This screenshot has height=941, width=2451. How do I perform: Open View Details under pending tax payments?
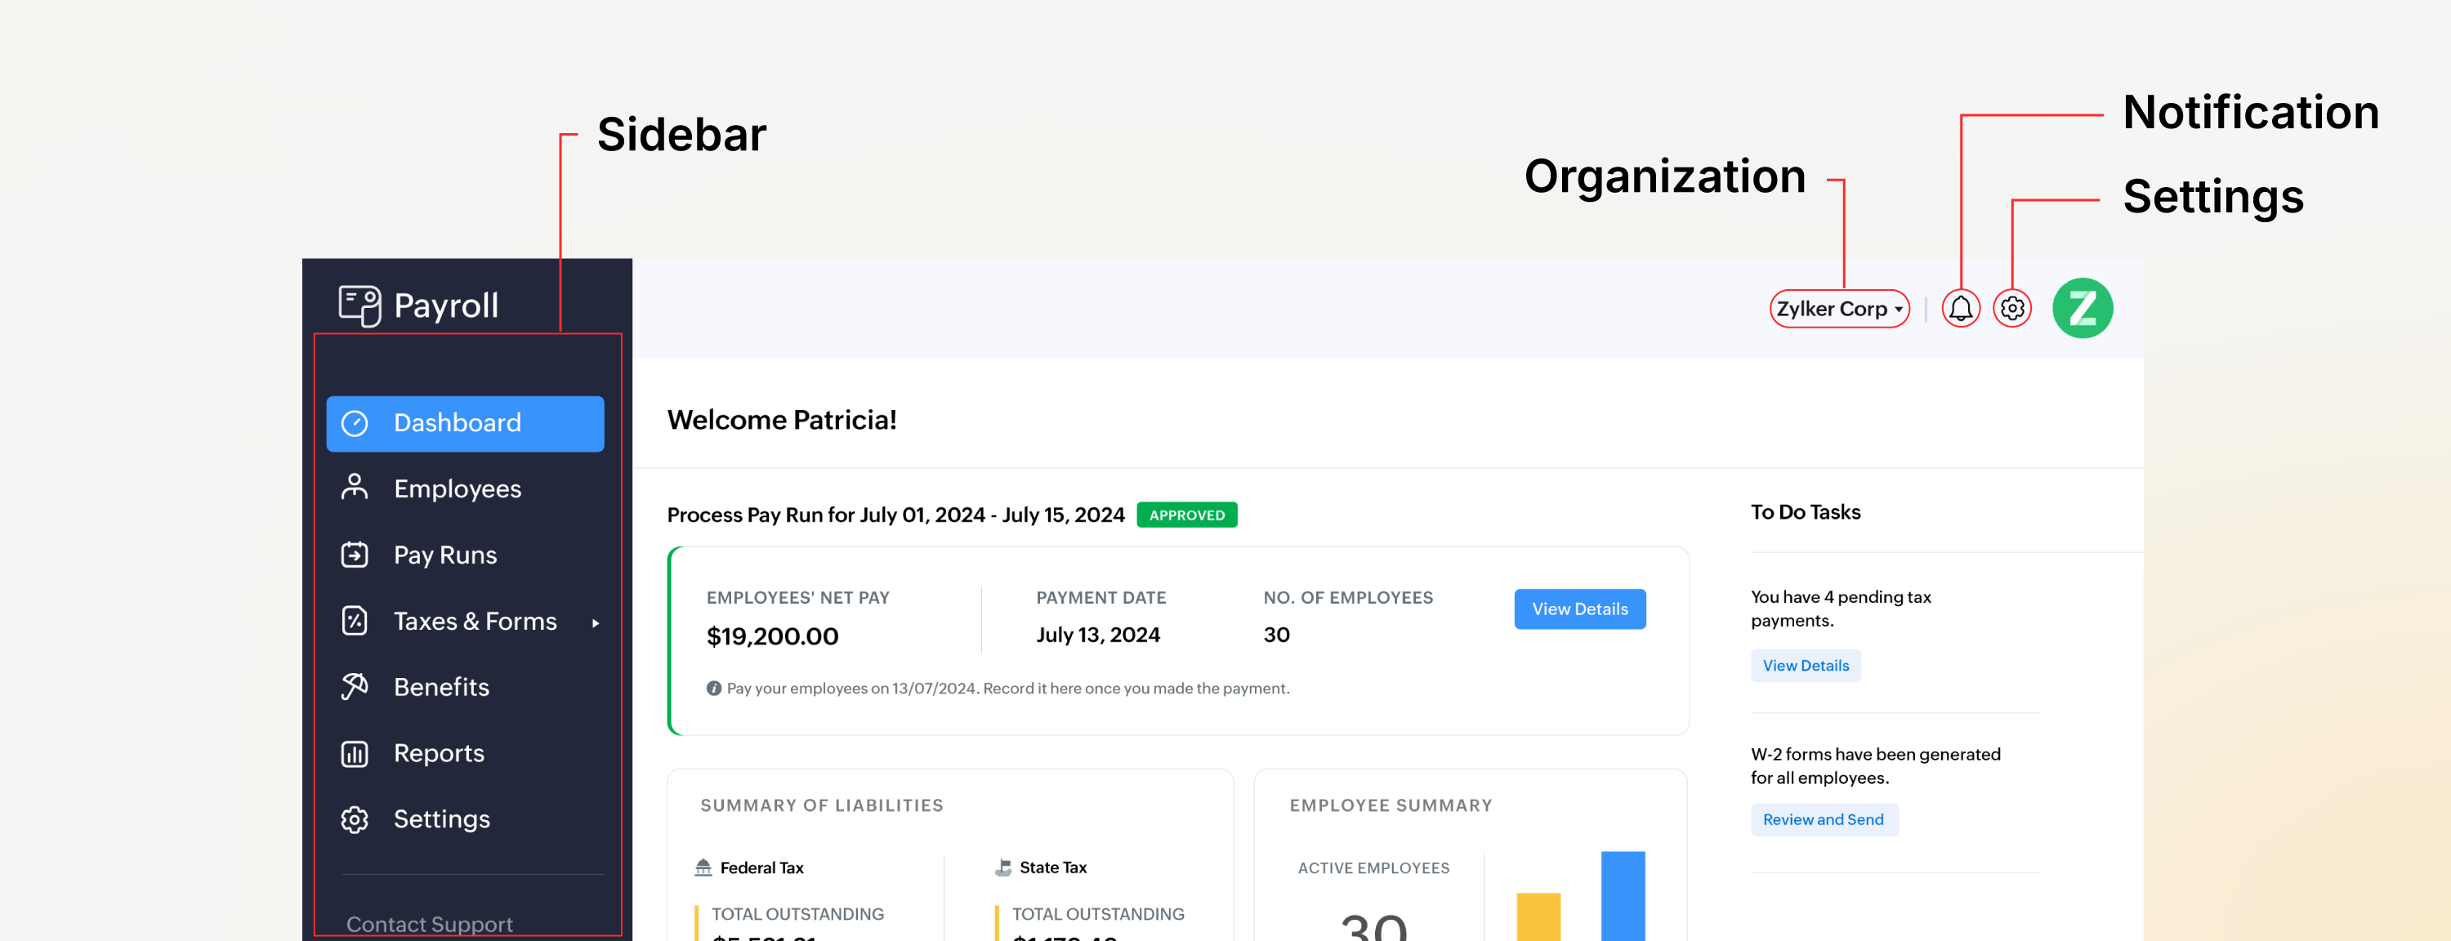(x=1805, y=665)
